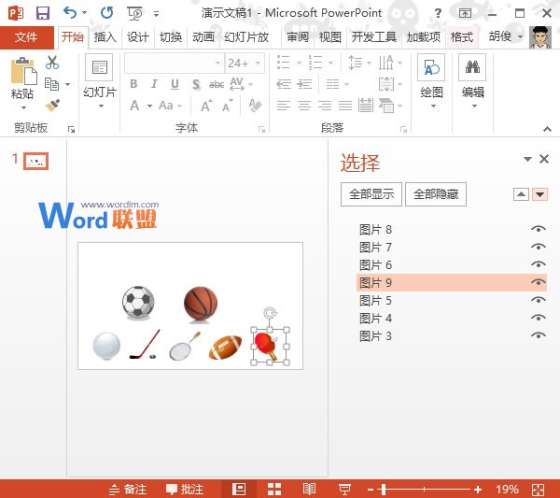Open font color dropdown arrow
The width and height of the screenshot is (560, 498).
coord(149,106)
